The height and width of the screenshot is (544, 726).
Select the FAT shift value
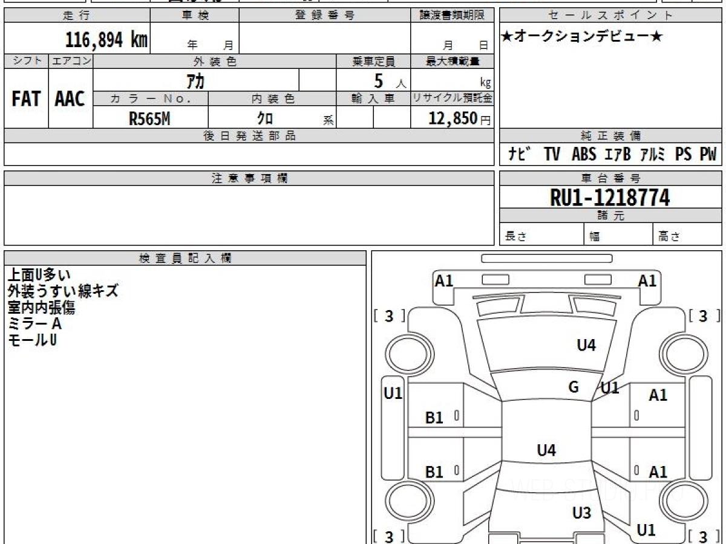26,99
